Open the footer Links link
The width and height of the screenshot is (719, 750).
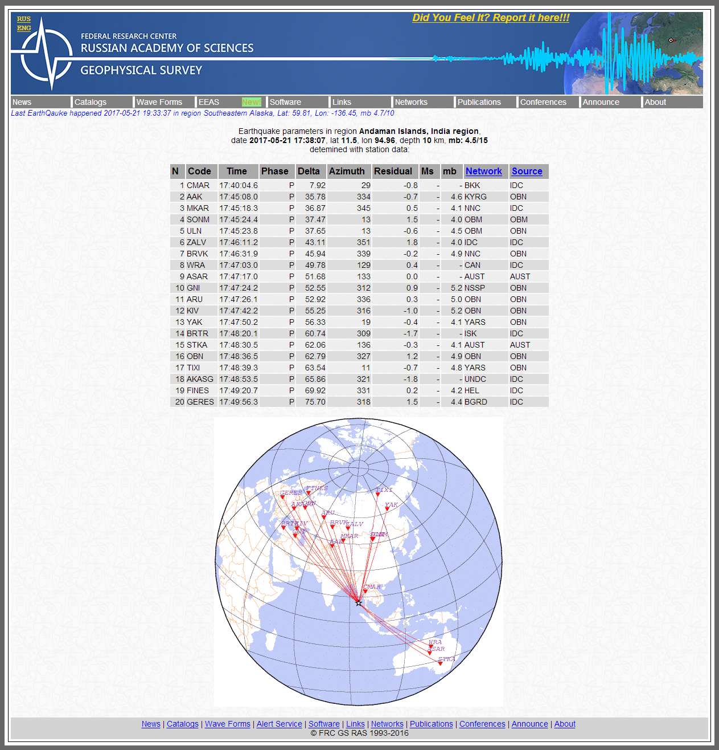pyautogui.click(x=356, y=724)
